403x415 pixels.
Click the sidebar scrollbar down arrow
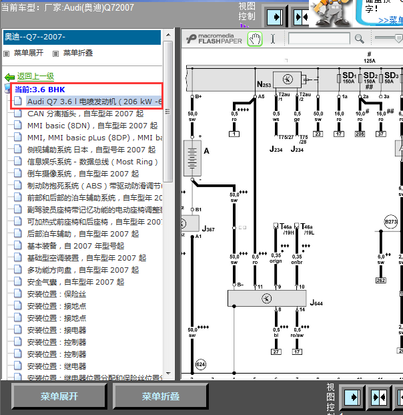[x=168, y=374]
